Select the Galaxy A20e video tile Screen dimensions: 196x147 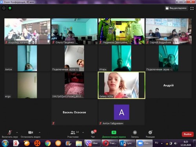point(122,85)
